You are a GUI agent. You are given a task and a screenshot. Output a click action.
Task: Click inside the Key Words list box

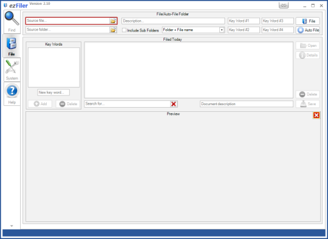coord(54,68)
